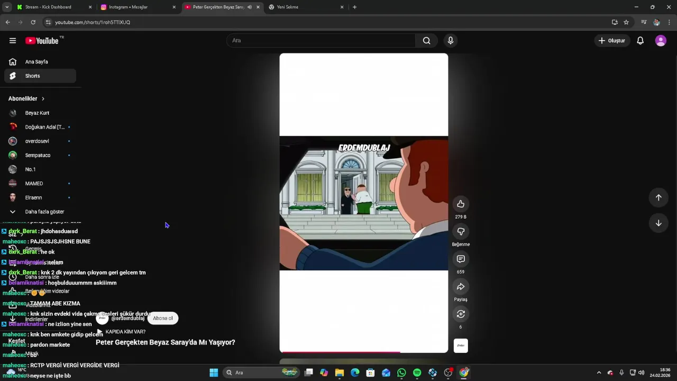Open the Chrome profile avatar
The height and width of the screenshot is (381, 677).
point(656,22)
